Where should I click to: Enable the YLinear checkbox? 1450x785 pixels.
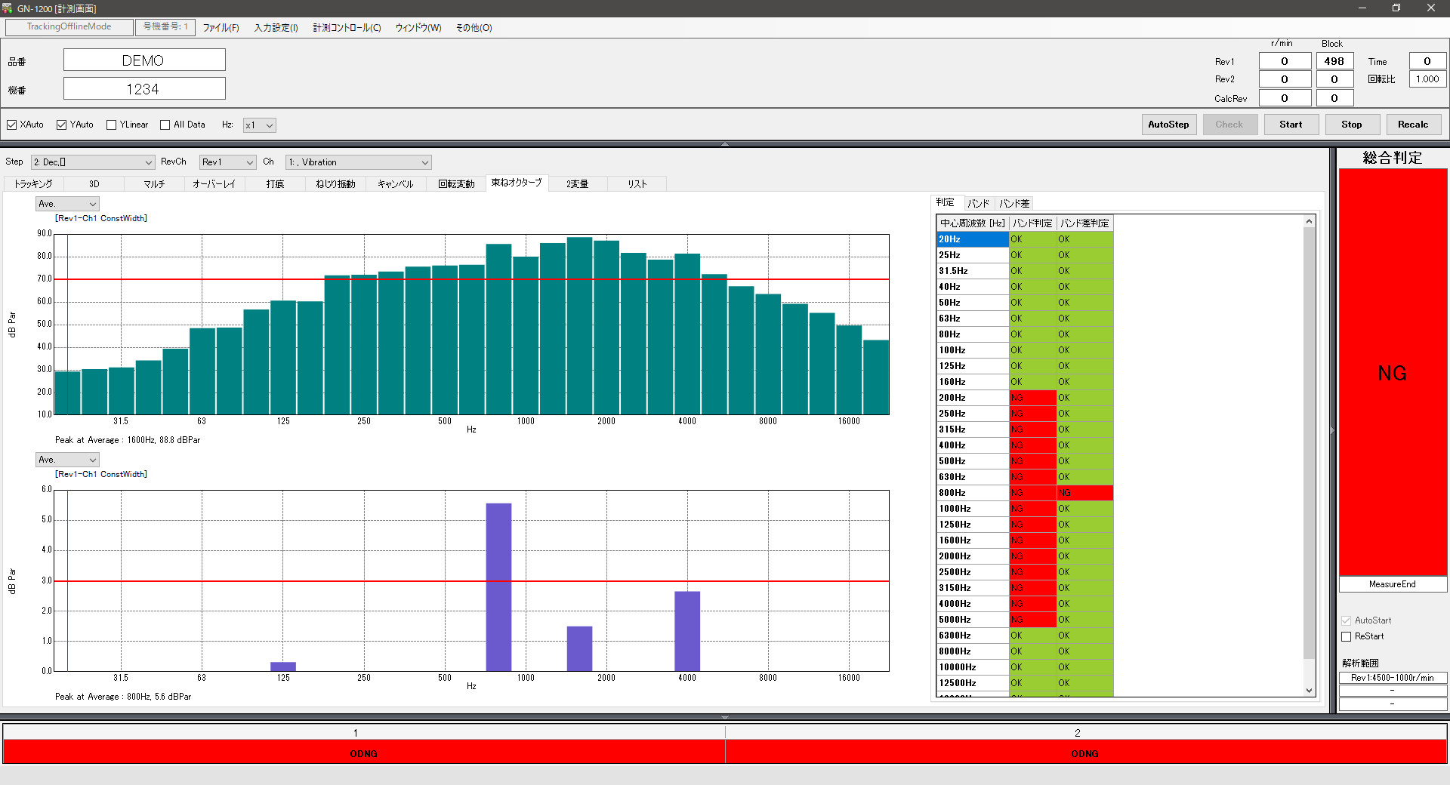click(x=112, y=125)
